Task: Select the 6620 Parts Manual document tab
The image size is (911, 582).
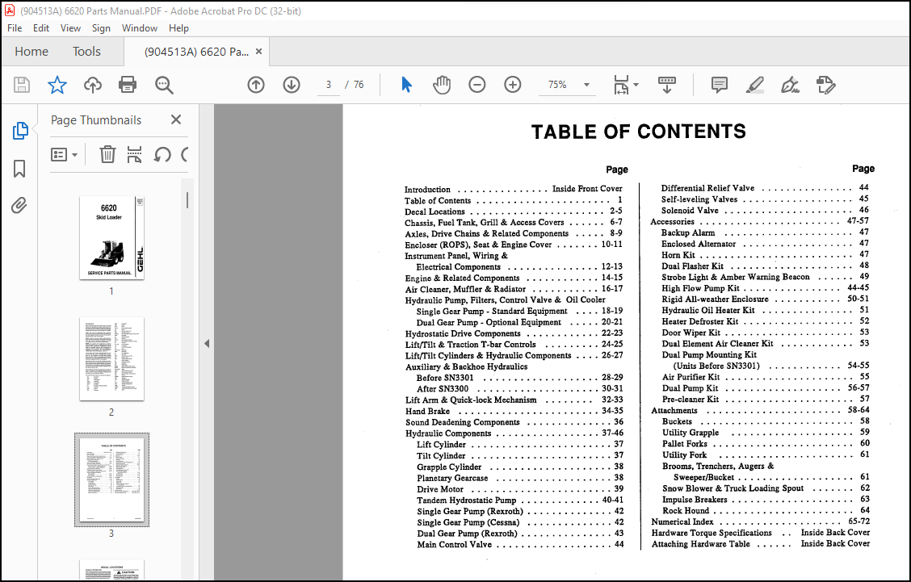Action: (x=195, y=52)
